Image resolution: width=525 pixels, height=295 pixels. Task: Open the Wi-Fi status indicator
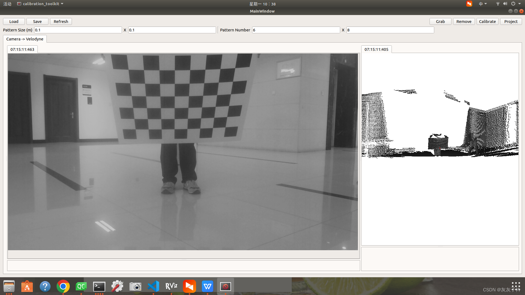pos(498,4)
